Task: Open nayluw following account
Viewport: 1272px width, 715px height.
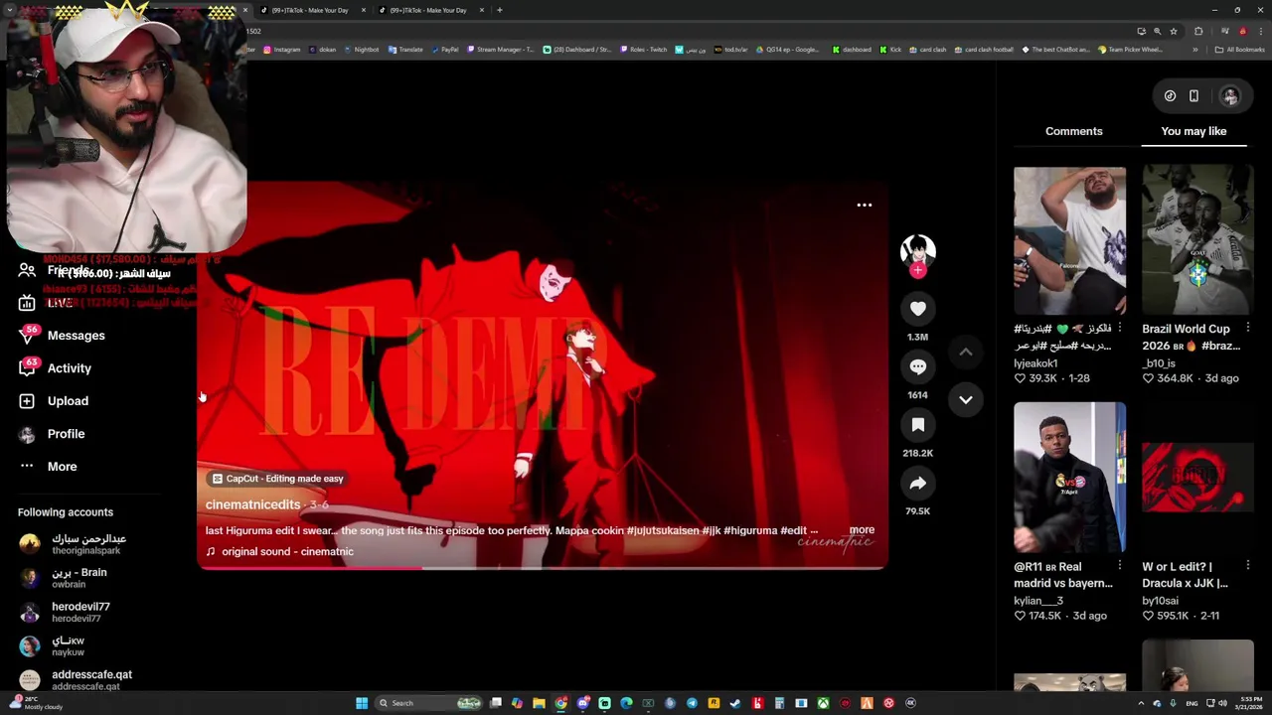Action: 55,645
